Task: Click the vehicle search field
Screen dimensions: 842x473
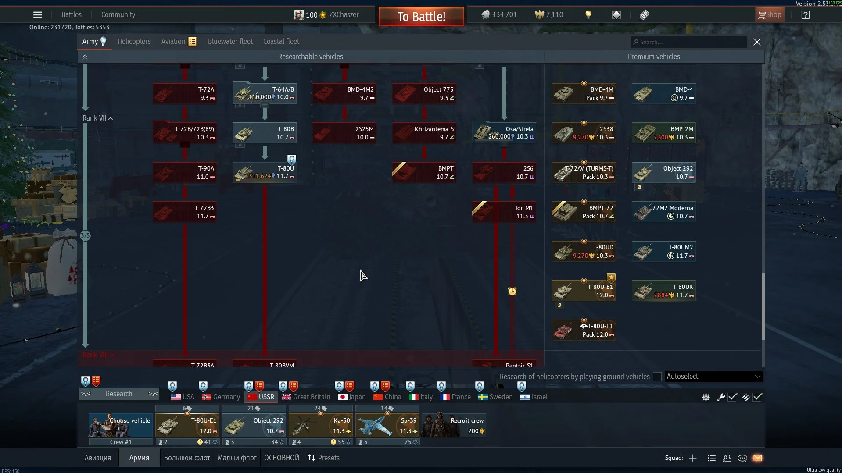Action: [x=689, y=42]
